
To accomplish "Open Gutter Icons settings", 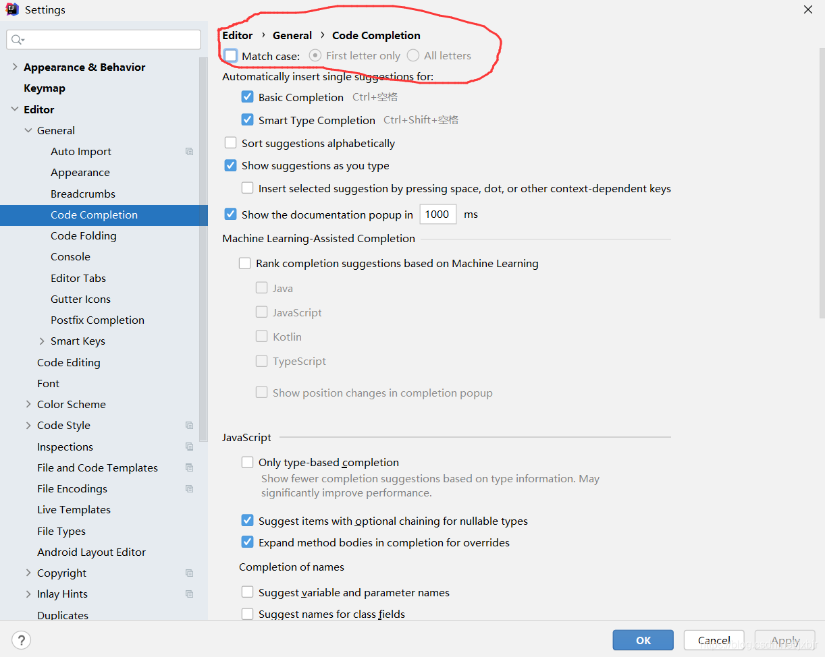I will [80, 299].
